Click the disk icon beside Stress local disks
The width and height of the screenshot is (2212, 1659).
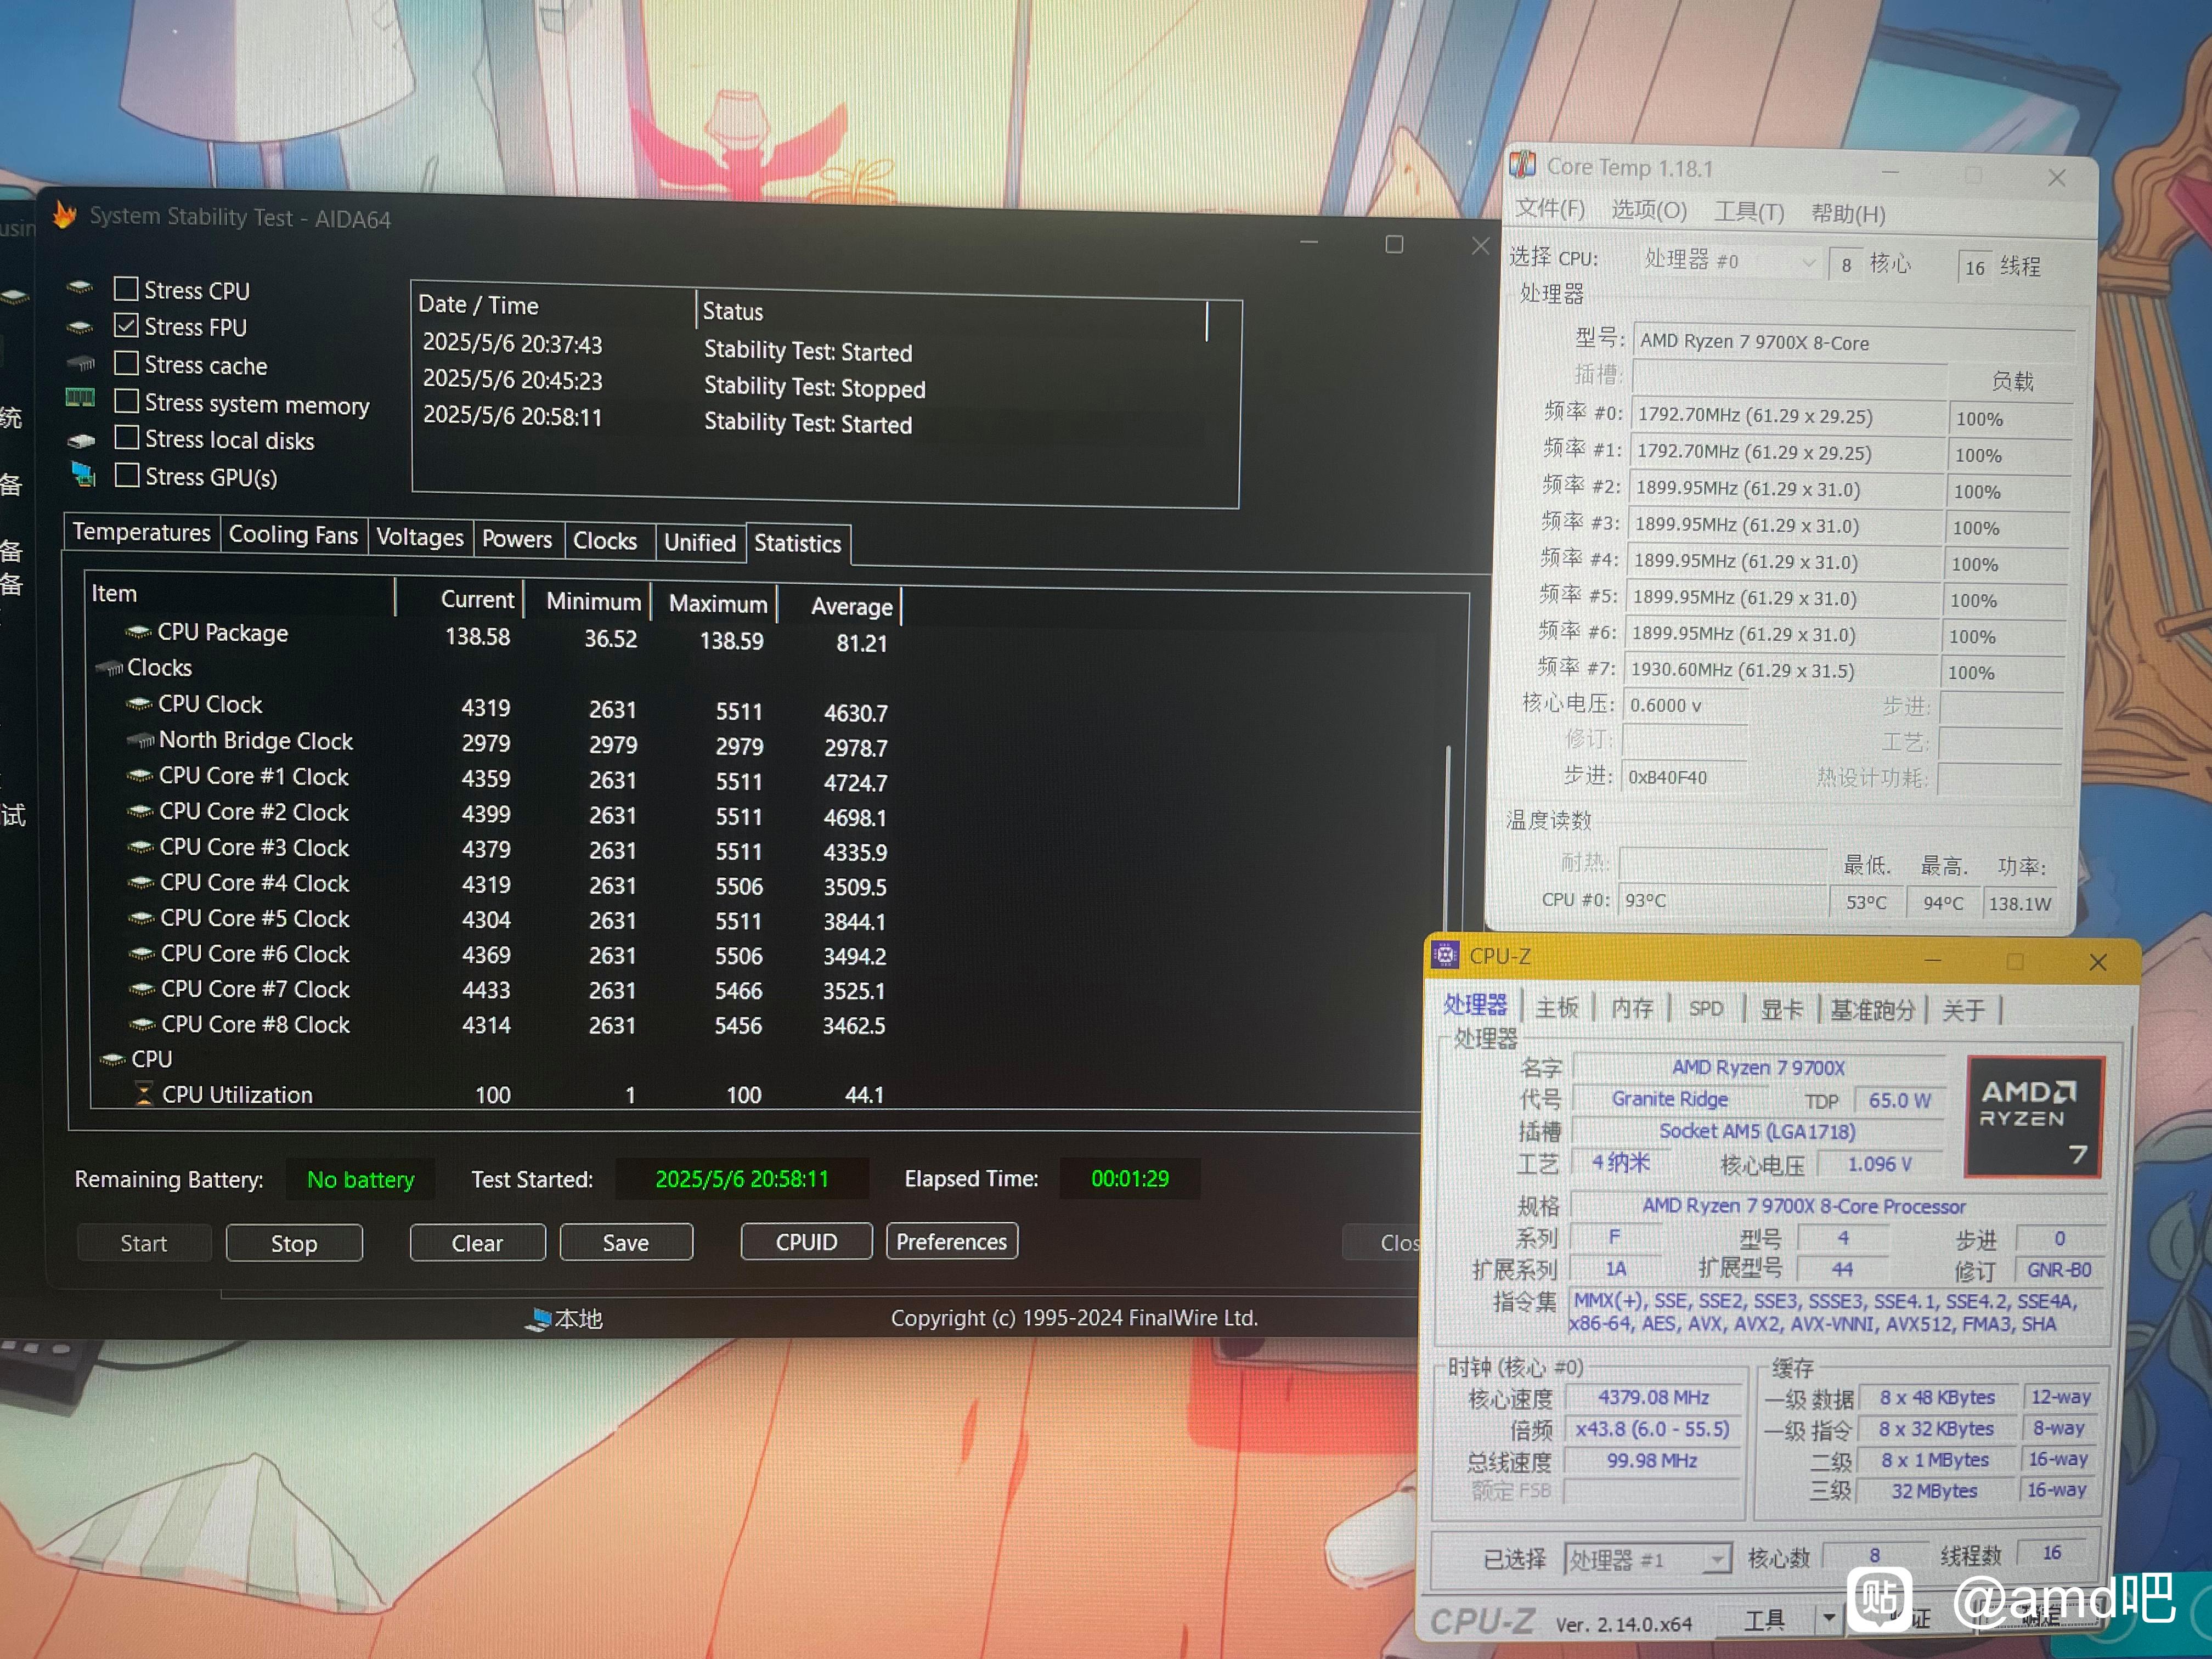point(81,440)
